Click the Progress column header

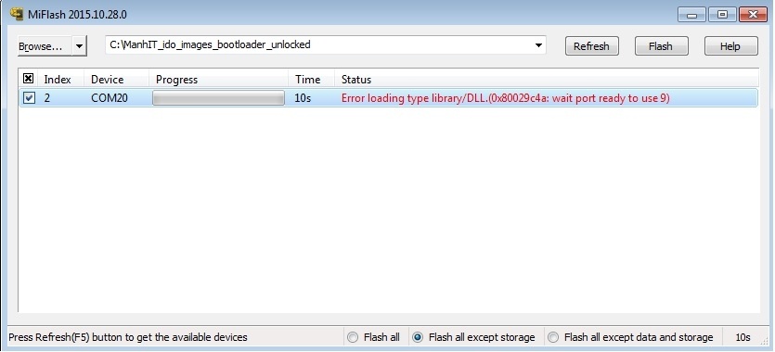pos(218,80)
